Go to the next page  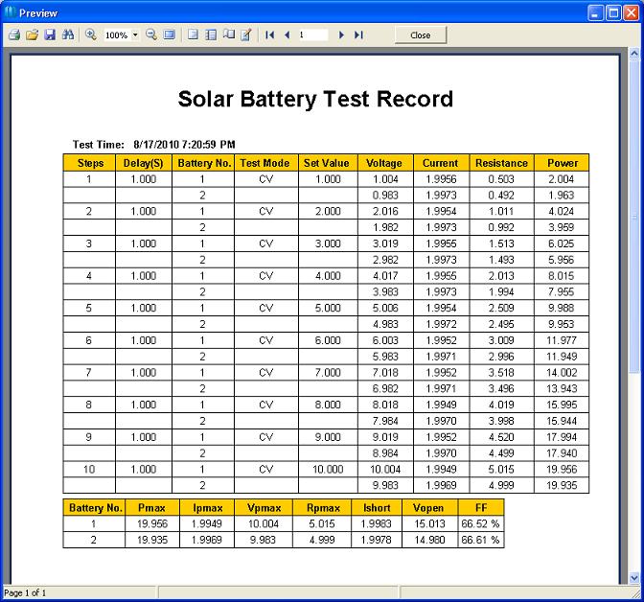click(341, 35)
